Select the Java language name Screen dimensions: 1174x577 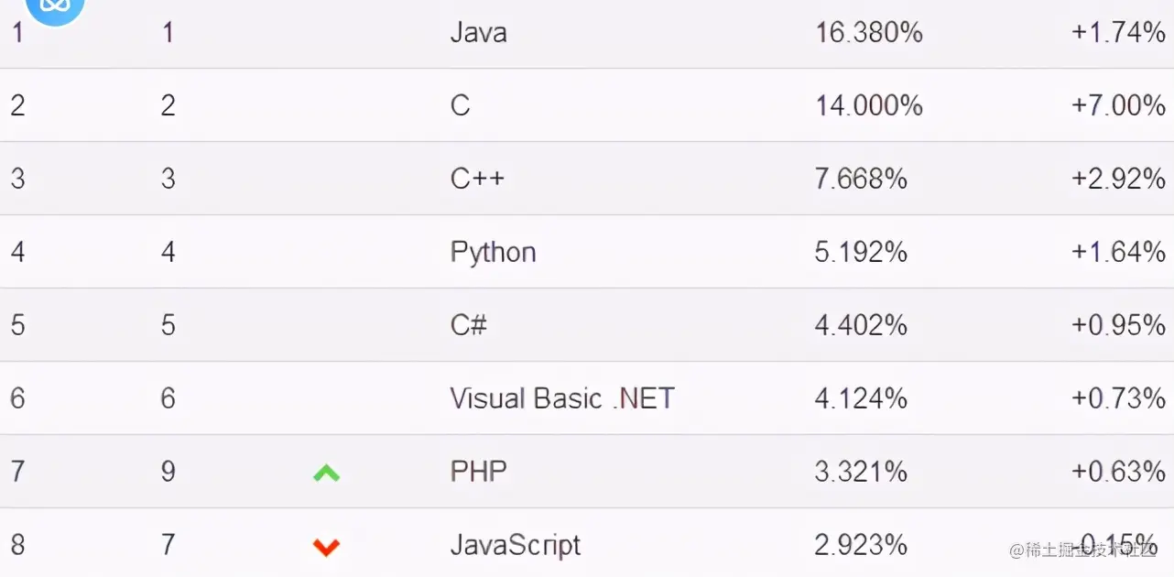478,33
